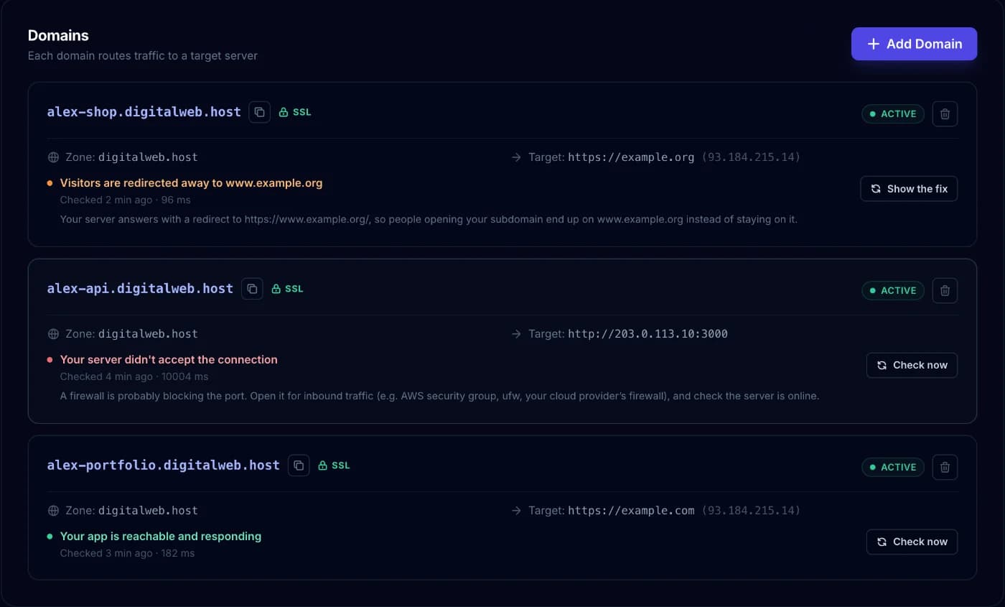Click the target arrow icon in alex-portfolio card
The image size is (1005, 607).
click(x=516, y=511)
